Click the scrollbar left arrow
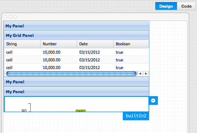Screen dimensions: 197x133 tap(140, 74)
